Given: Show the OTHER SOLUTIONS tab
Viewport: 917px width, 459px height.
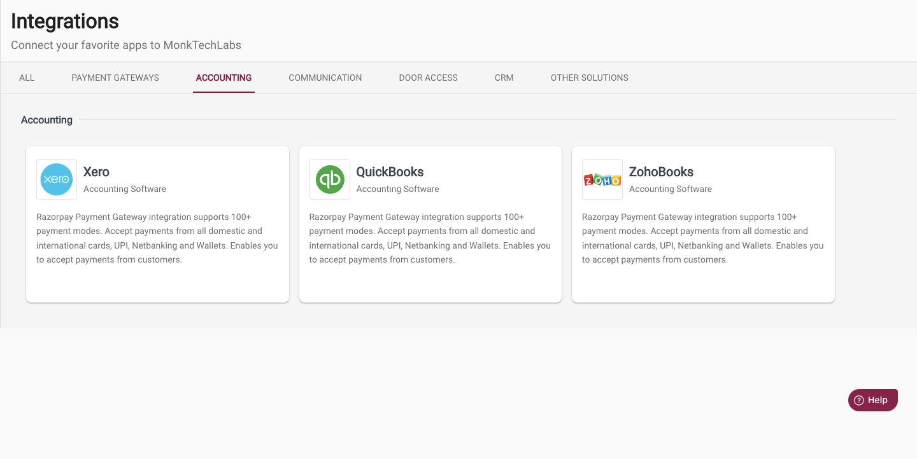Looking at the screenshot, I should coord(589,78).
